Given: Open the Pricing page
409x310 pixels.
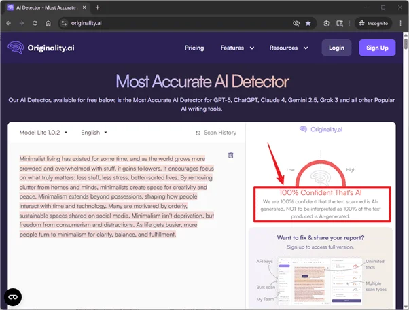Looking at the screenshot, I should coord(194,48).
